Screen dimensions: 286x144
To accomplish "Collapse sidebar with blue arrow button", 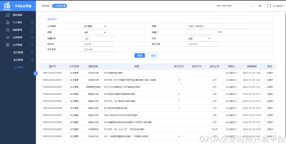I will click(35, 73).
